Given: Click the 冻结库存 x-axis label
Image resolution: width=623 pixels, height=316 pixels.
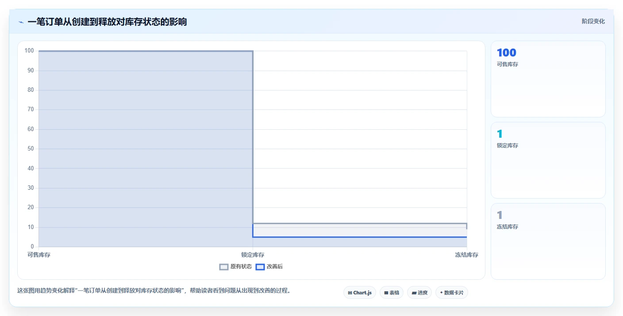Looking at the screenshot, I should coord(467,255).
